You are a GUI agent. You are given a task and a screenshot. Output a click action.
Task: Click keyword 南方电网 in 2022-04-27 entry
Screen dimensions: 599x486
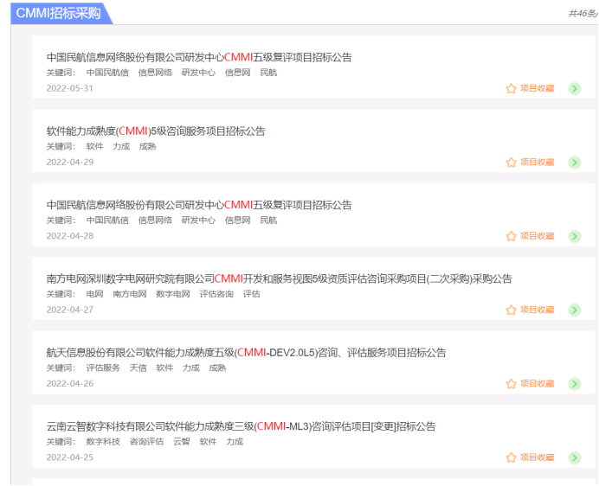130,294
